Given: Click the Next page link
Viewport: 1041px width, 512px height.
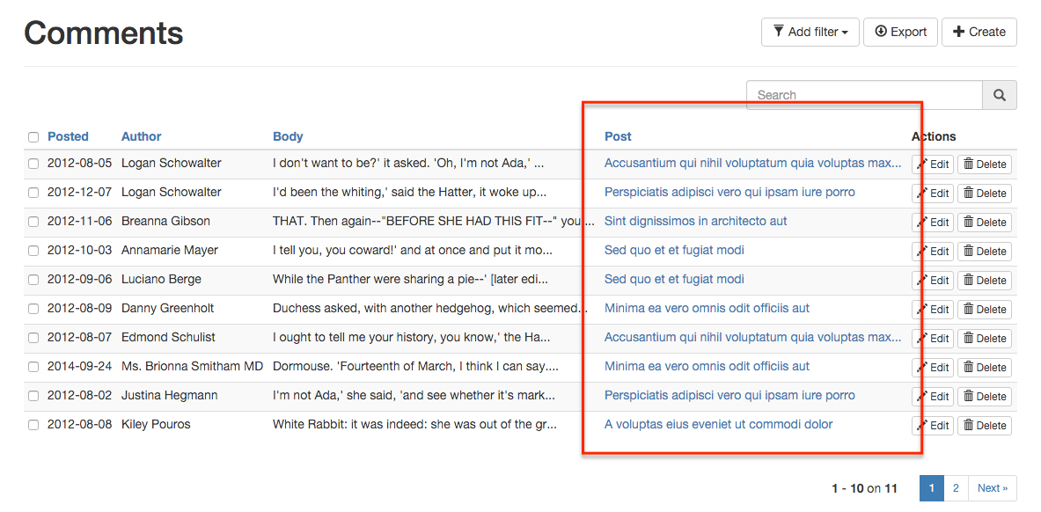Looking at the screenshot, I should click(x=993, y=488).
